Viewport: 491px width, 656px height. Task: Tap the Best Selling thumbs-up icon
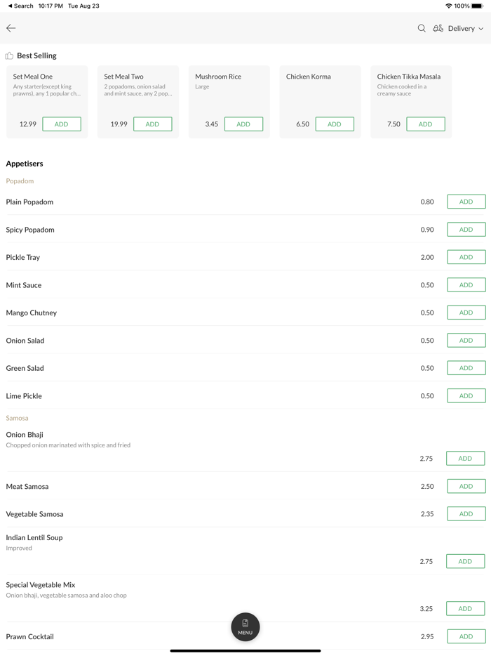pyautogui.click(x=9, y=55)
